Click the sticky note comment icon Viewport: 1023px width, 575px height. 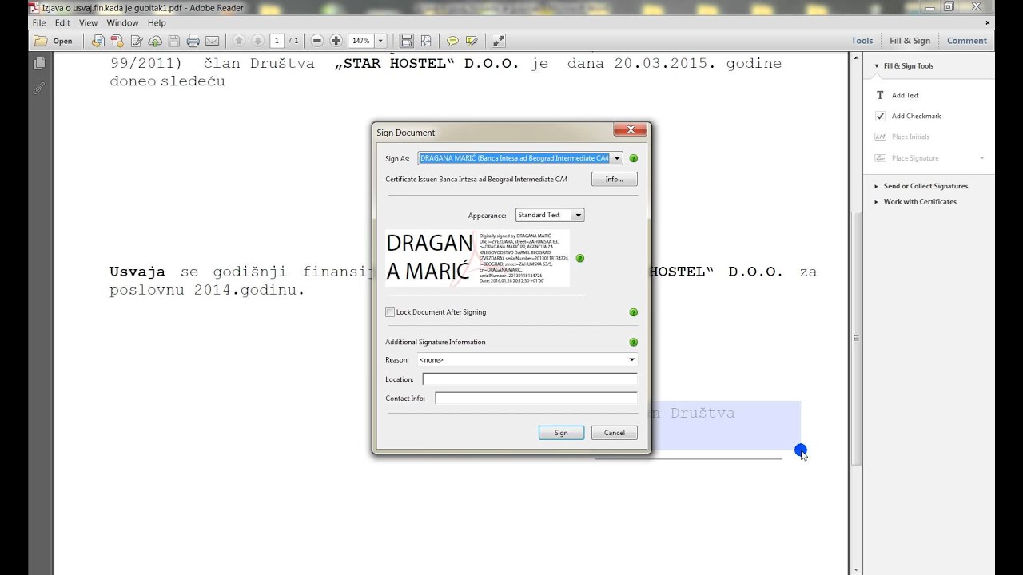pyautogui.click(x=452, y=41)
